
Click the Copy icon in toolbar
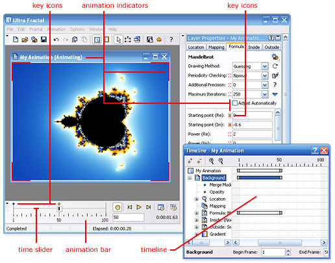click(x=75, y=40)
